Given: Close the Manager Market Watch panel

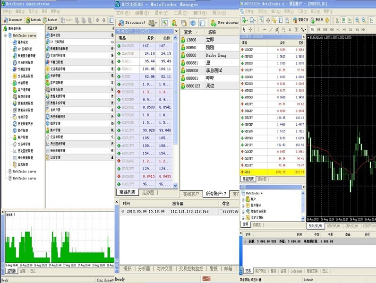Looking at the screenshot, I should tap(177, 31).
